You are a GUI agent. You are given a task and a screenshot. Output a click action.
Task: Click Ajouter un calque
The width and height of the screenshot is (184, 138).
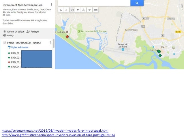[16, 32]
